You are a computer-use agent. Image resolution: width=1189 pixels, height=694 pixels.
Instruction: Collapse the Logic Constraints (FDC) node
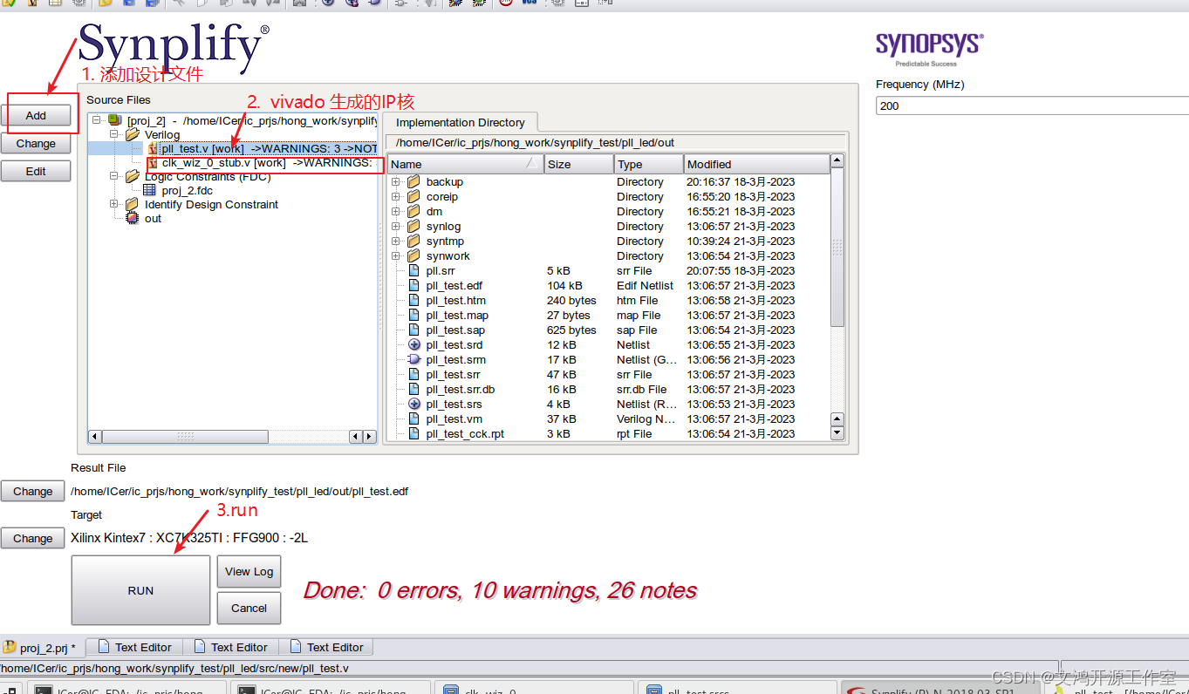114,176
